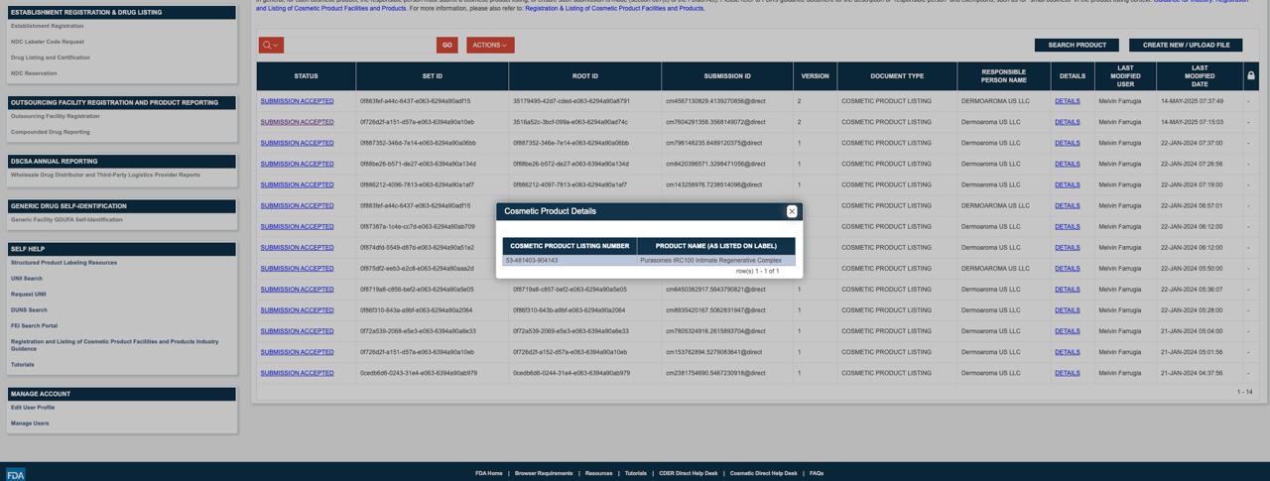Open Details for 14-MAY-2025 07:15:03 row
Screen dimensions: 1270x481
(x=1068, y=122)
